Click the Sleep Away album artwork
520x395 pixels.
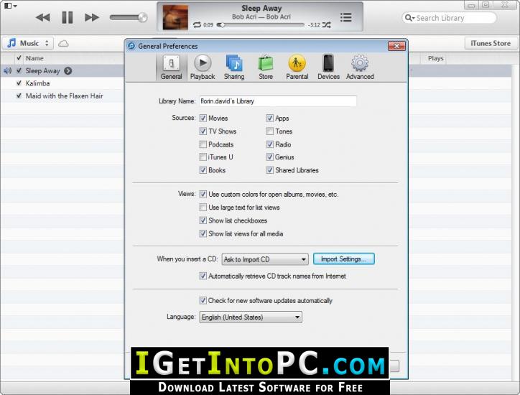[x=175, y=17]
